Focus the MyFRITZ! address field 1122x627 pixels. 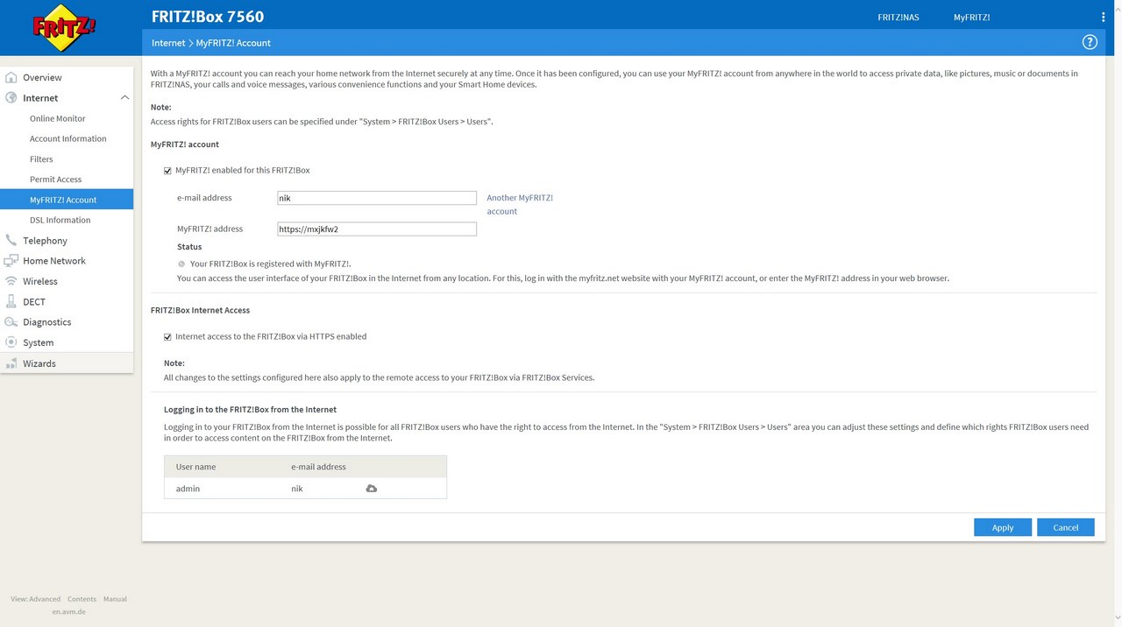(x=377, y=229)
